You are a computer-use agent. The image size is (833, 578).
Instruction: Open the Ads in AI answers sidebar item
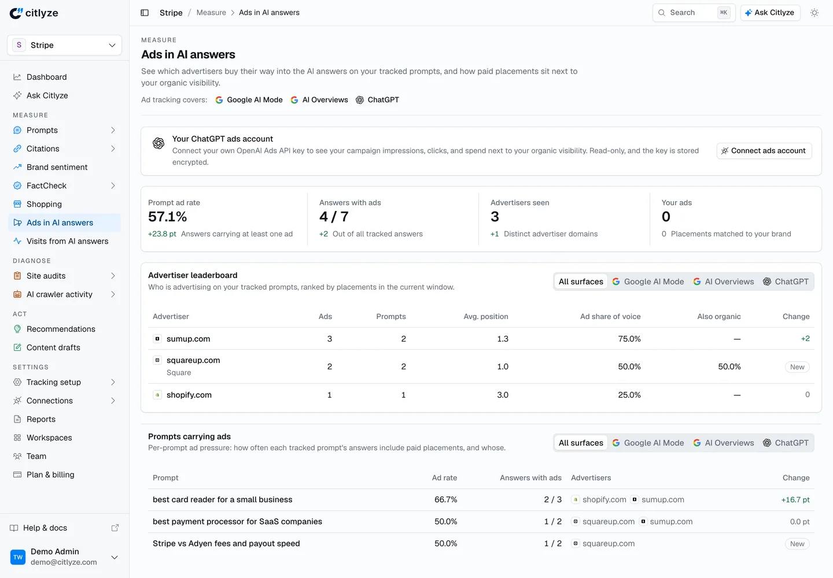click(x=65, y=223)
